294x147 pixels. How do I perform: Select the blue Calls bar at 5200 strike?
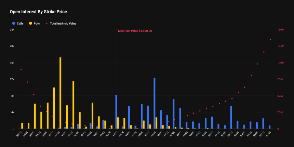click(x=231, y=117)
